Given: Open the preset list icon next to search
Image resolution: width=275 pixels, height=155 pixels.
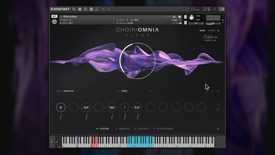Looking at the screenshot, I should [x=151, y=91].
